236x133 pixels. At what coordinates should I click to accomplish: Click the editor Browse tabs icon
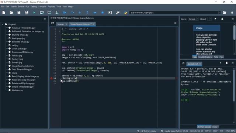click(52, 23)
